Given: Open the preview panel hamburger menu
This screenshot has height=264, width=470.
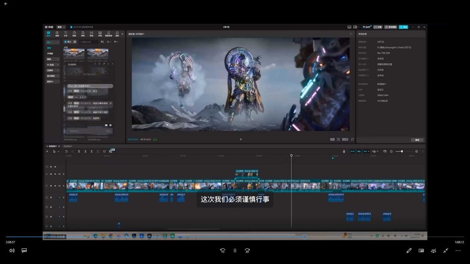Looking at the screenshot, I should [x=351, y=34].
